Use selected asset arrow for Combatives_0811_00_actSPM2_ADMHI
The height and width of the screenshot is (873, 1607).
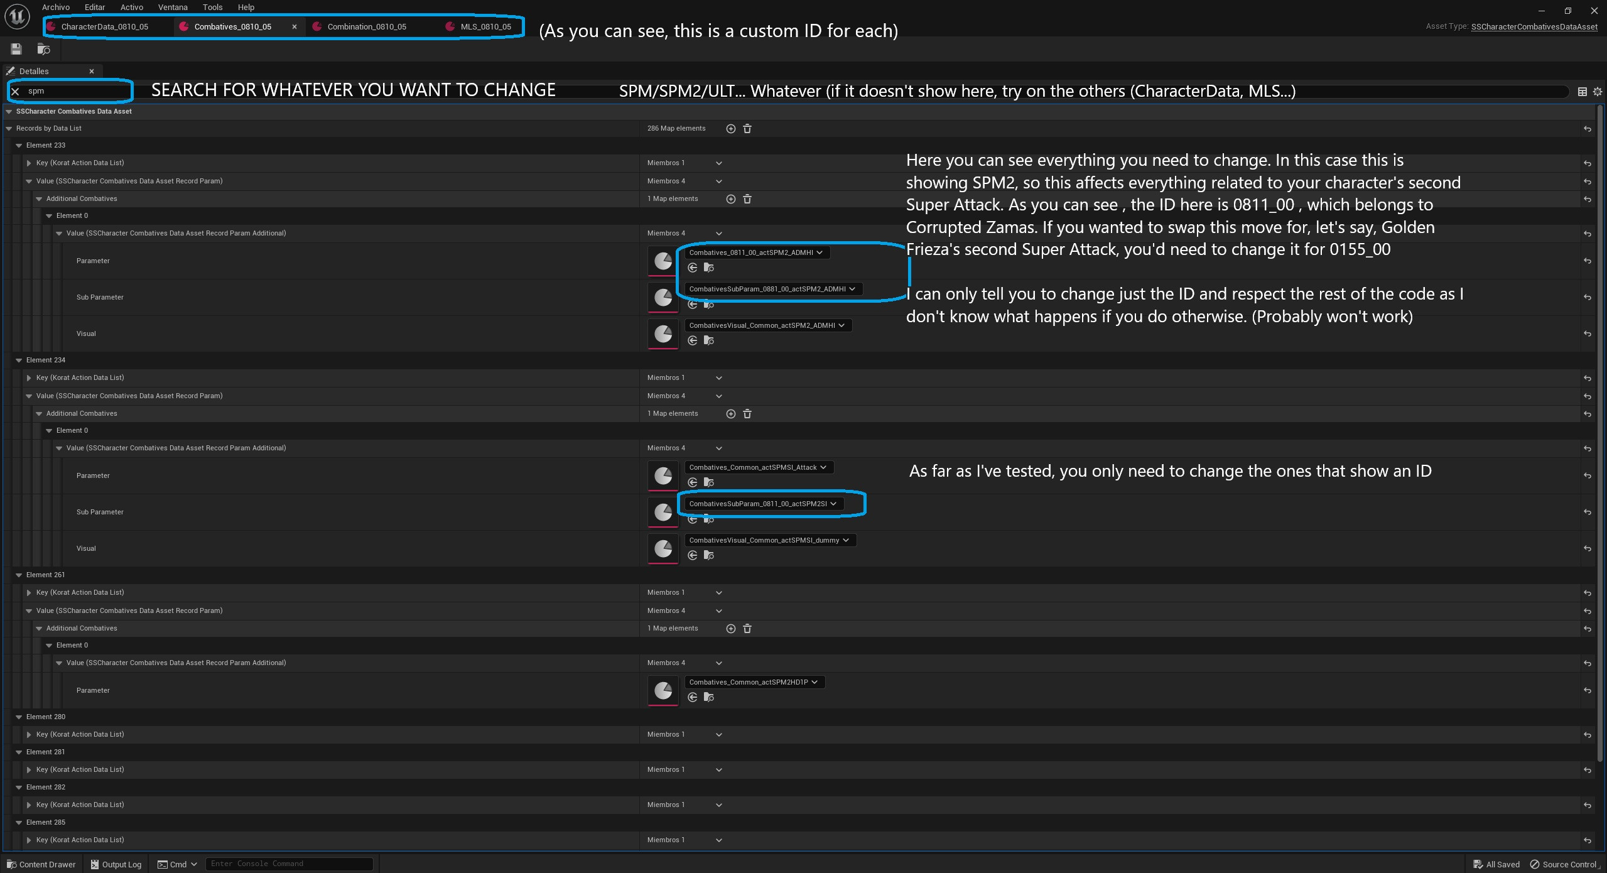[x=692, y=268]
